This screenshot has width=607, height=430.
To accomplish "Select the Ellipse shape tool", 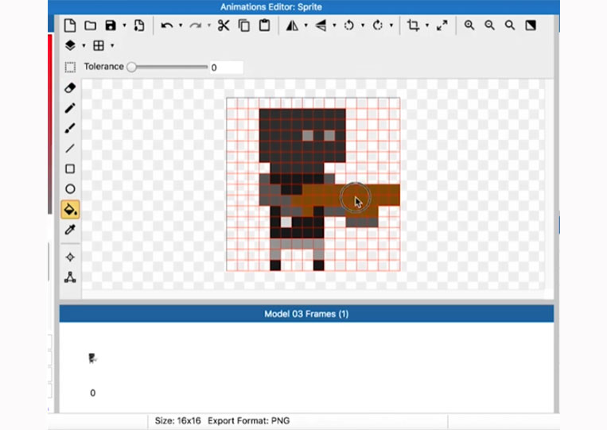I will (70, 189).
